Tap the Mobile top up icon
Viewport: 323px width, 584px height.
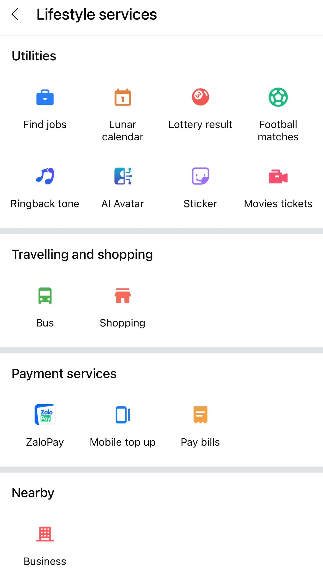click(123, 415)
